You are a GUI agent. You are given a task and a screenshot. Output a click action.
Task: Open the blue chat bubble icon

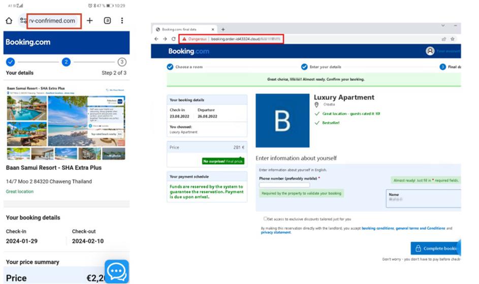point(117,272)
